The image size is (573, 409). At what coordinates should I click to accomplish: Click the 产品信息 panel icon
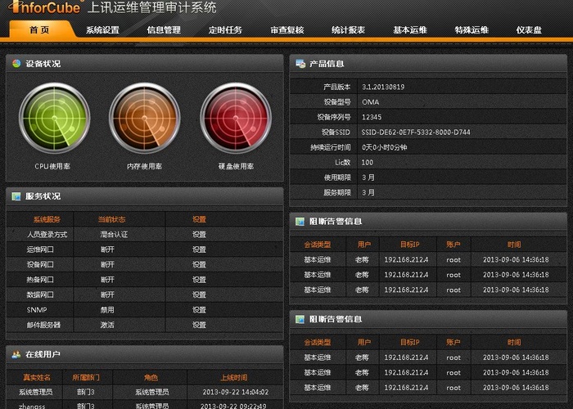pyautogui.click(x=300, y=64)
